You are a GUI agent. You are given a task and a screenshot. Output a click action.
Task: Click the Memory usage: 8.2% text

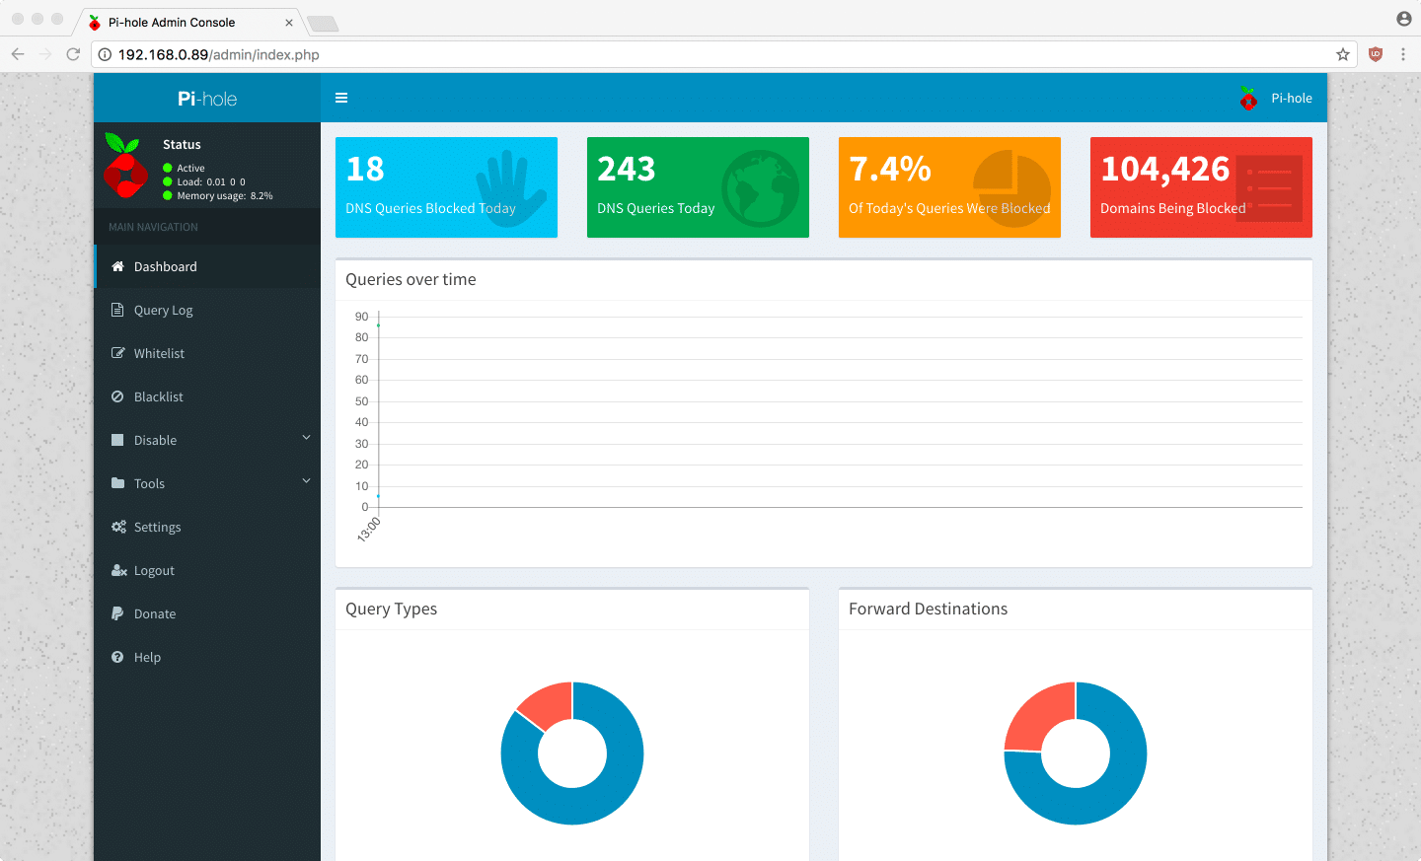tap(225, 195)
